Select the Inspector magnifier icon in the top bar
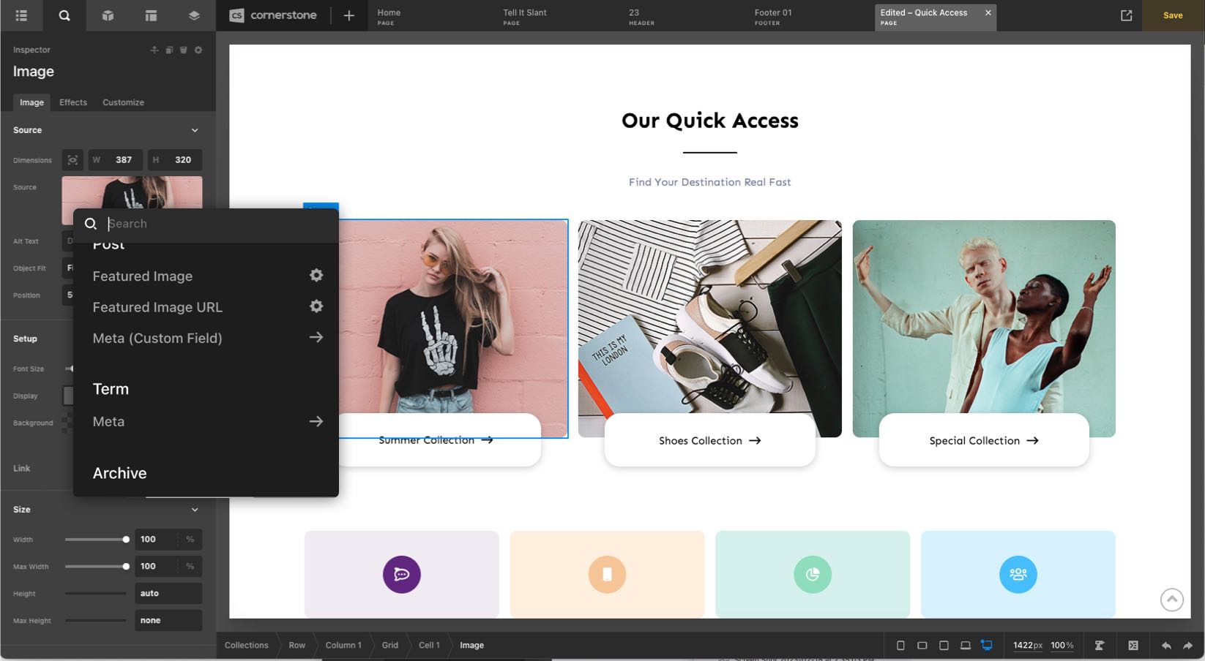 [x=64, y=15]
